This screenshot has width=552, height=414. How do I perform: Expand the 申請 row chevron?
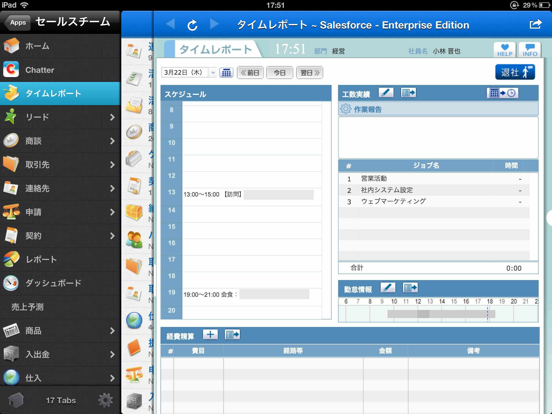112,212
